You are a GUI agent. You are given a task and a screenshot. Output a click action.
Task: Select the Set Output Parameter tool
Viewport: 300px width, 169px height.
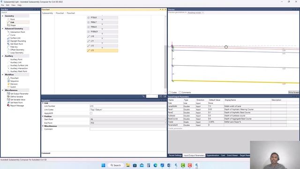pyautogui.click(x=19, y=94)
